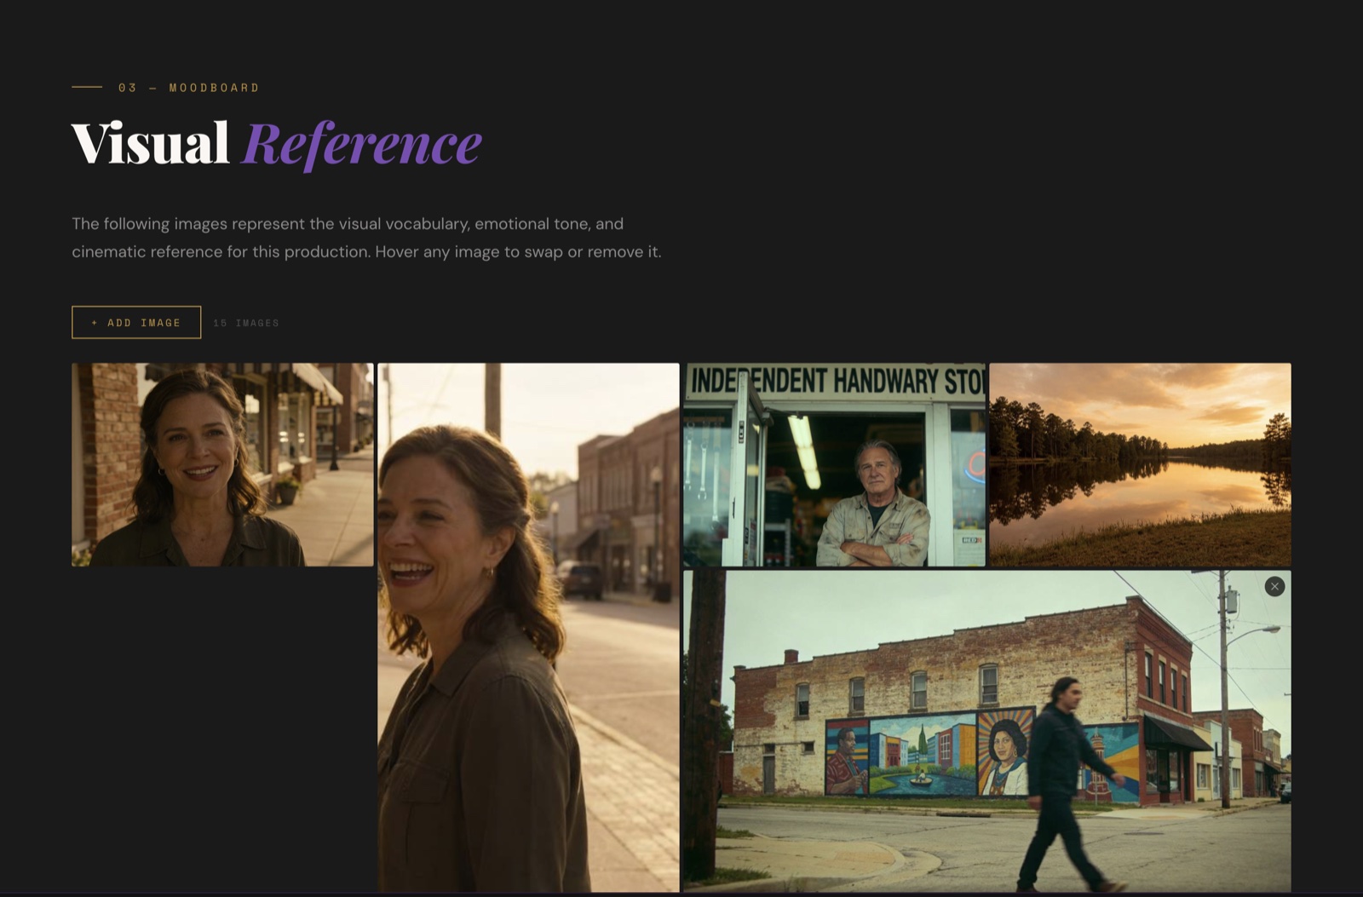This screenshot has height=897, width=1363.
Task: Click the Add Image button
Action: point(136,322)
